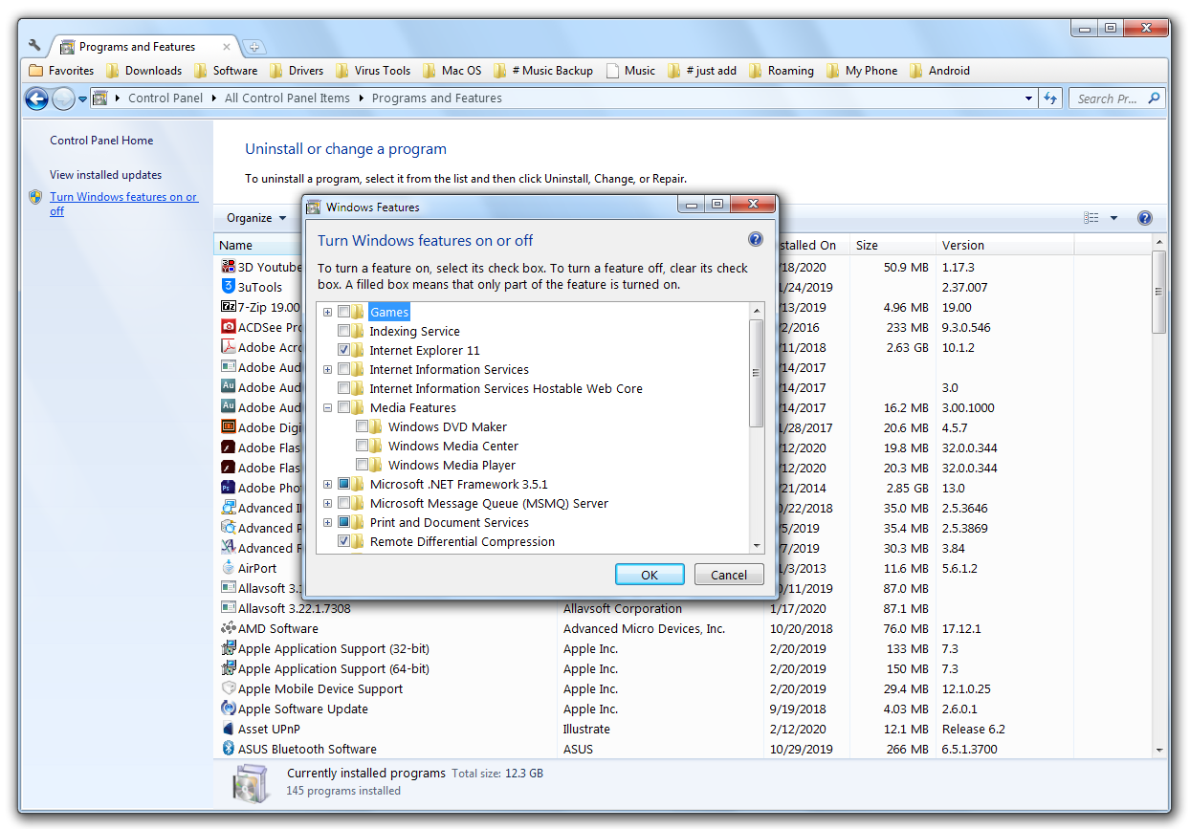Toggle the Games feature checkbox

click(343, 312)
